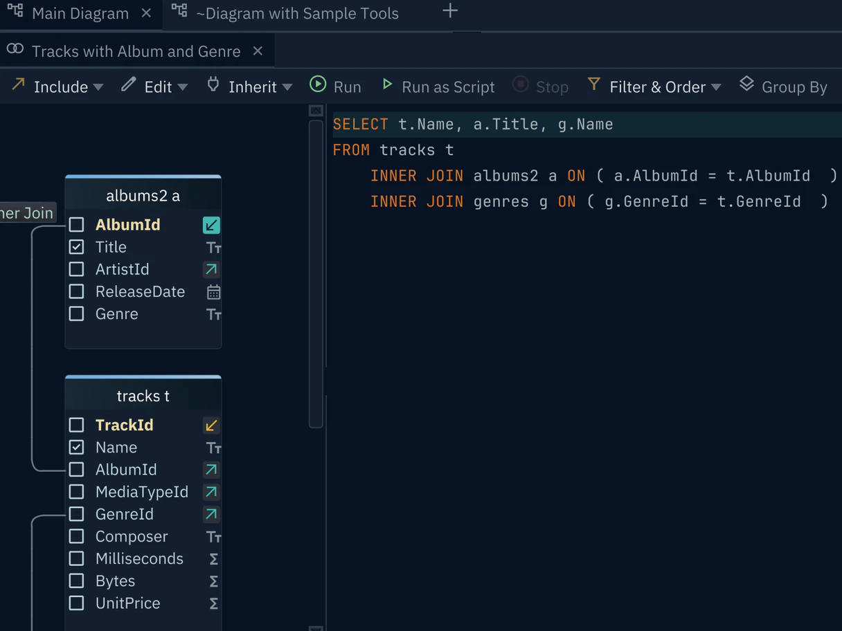The height and width of the screenshot is (631, 842).
Task: Click the Edit pencil icon
Action: [x=128, y=84]
